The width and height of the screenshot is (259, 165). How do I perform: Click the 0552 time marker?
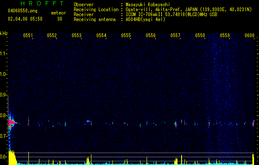click(x=52, y=35)
